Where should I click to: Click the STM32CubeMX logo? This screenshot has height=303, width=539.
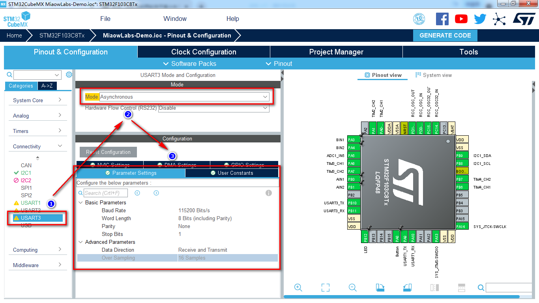17,19
